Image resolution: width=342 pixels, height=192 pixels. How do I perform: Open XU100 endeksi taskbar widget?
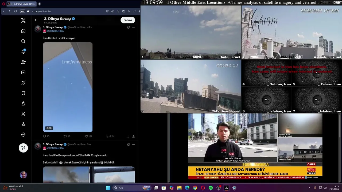pos(13,188)
